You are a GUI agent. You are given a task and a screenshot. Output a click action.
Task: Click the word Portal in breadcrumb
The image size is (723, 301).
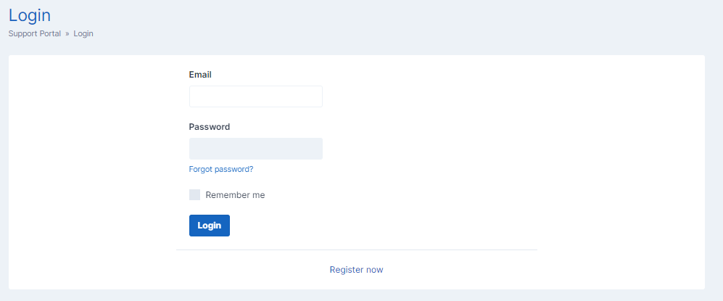50,33
